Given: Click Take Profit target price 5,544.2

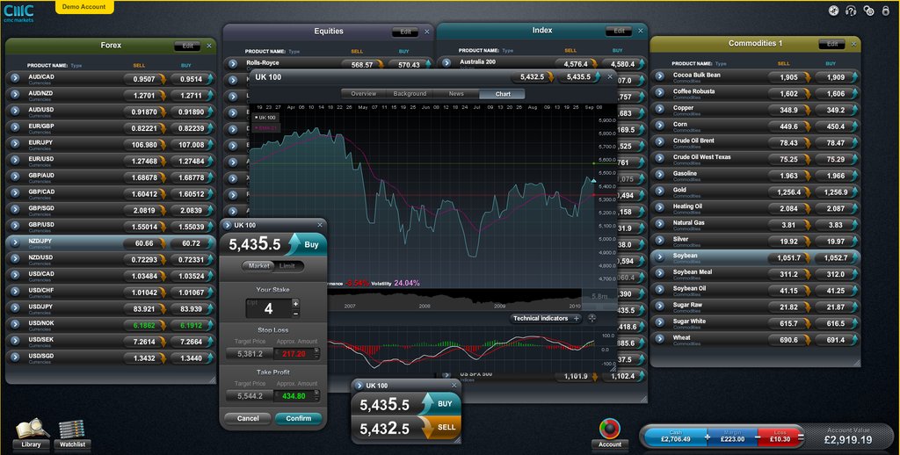Looking at the screenshot, I should click(249, 396).
